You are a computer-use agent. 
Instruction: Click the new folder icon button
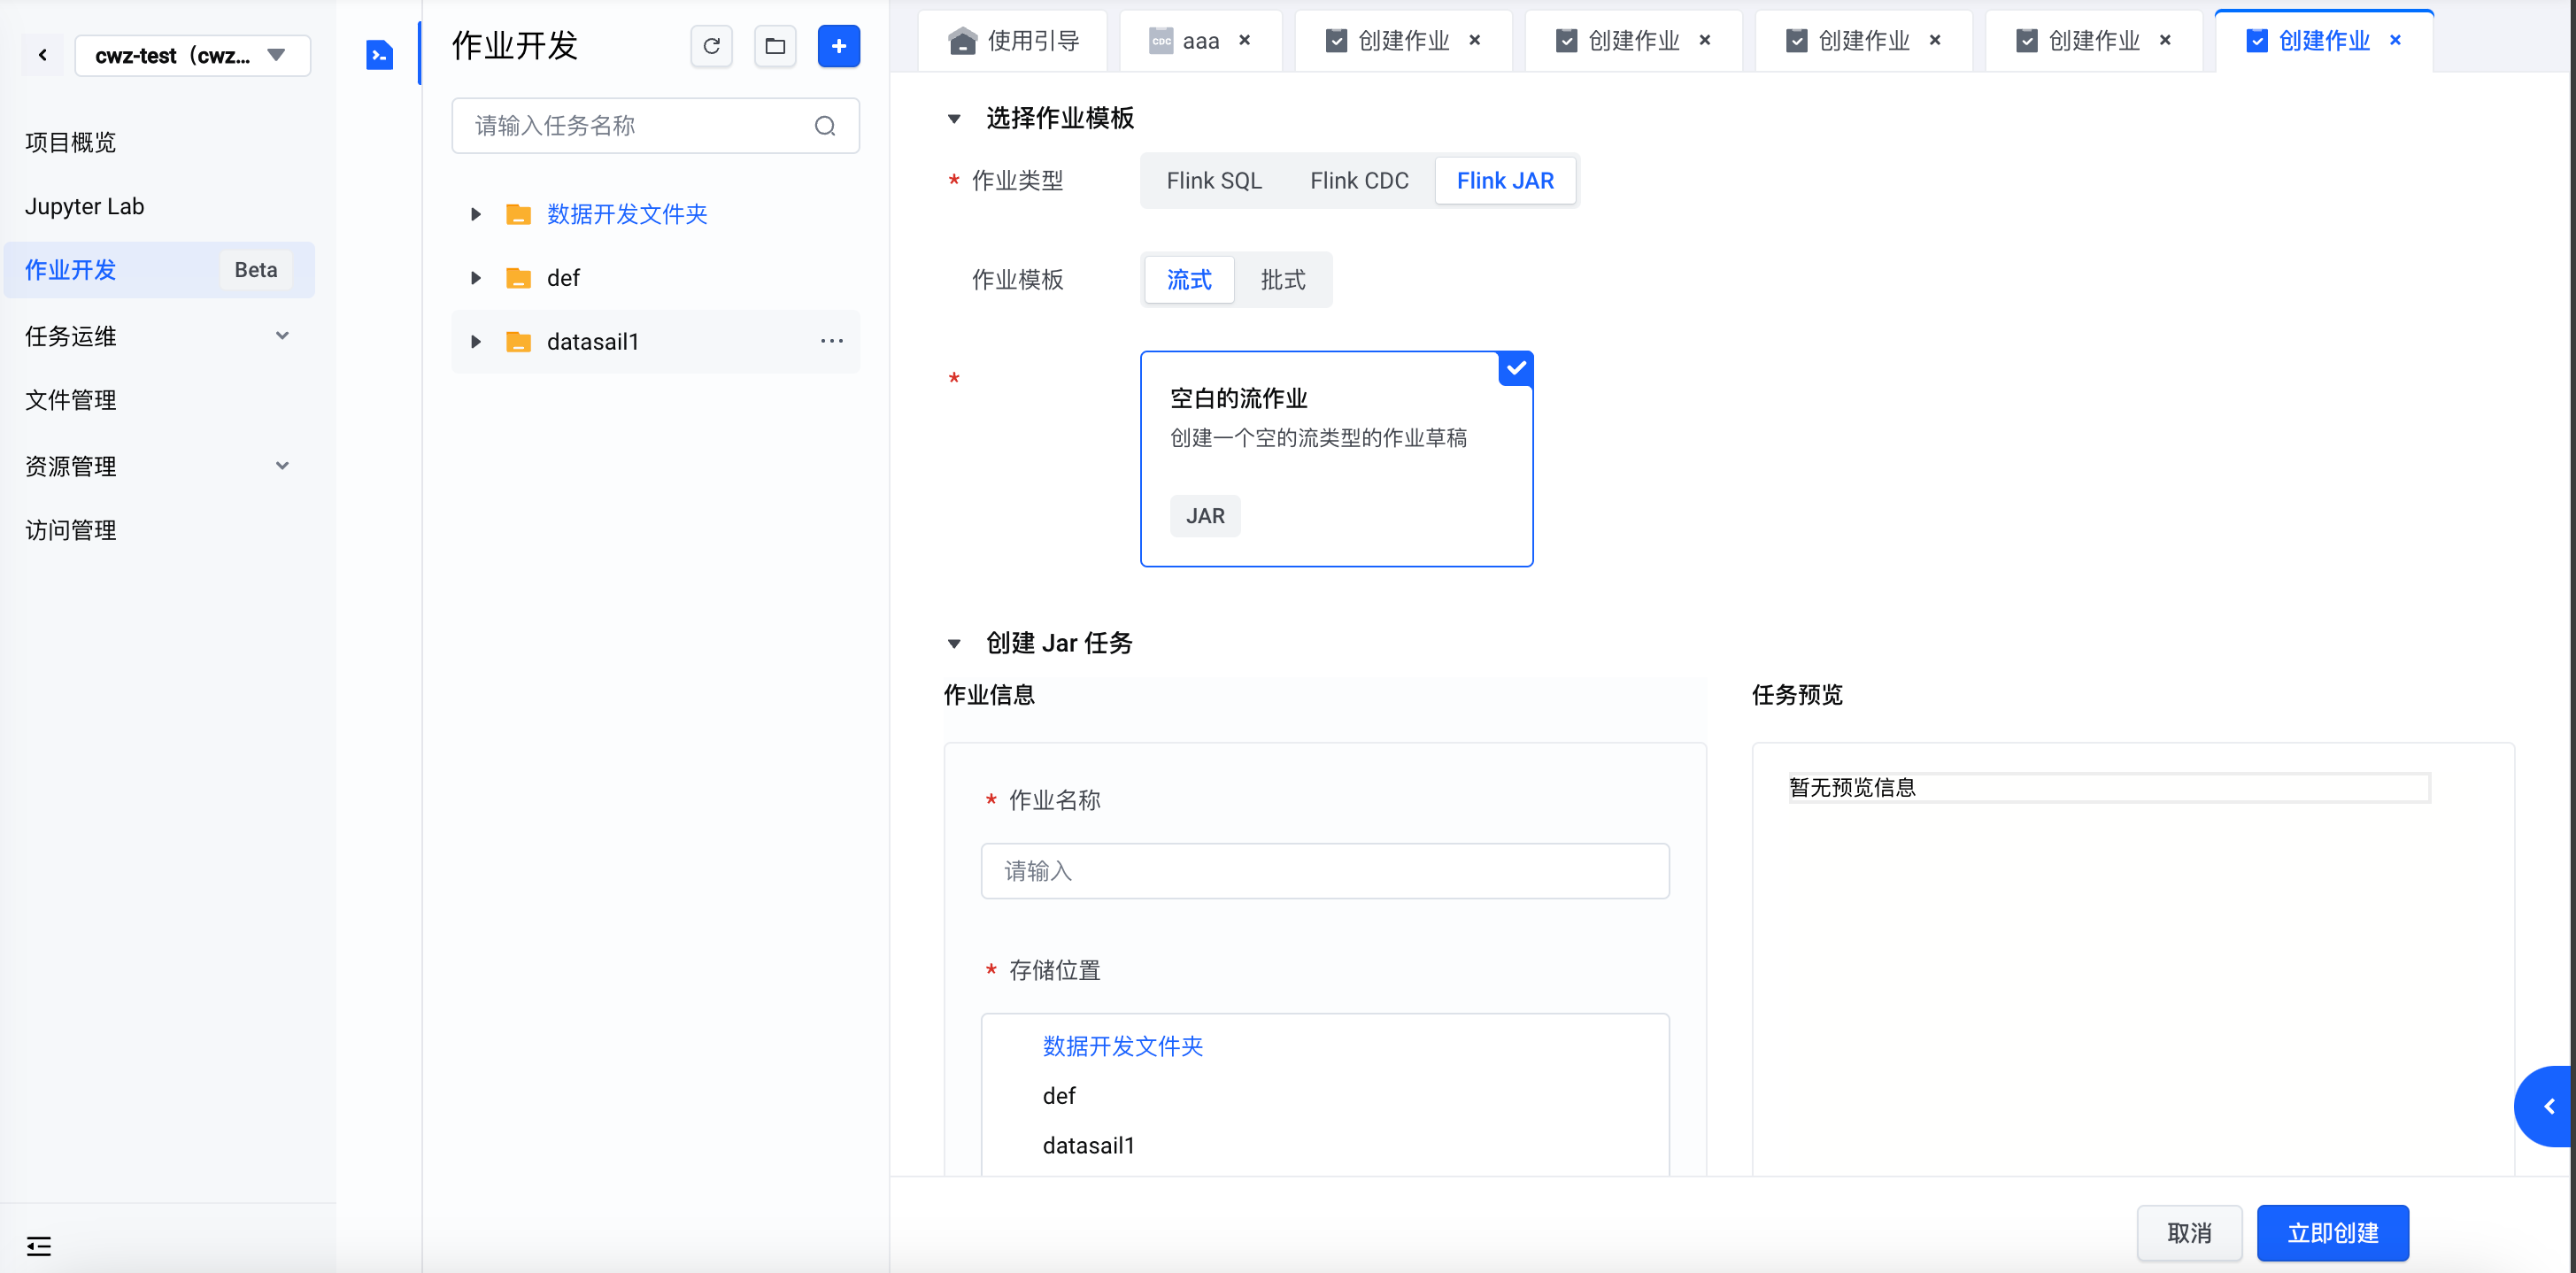pyautogui.click(x=775, y=46)
